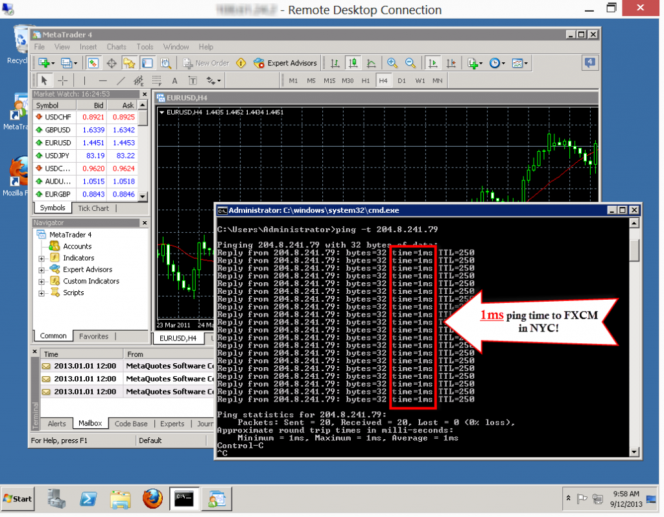Toggle the Data Window crosshair-target icon
664x517 pixels.
point(112,64)
